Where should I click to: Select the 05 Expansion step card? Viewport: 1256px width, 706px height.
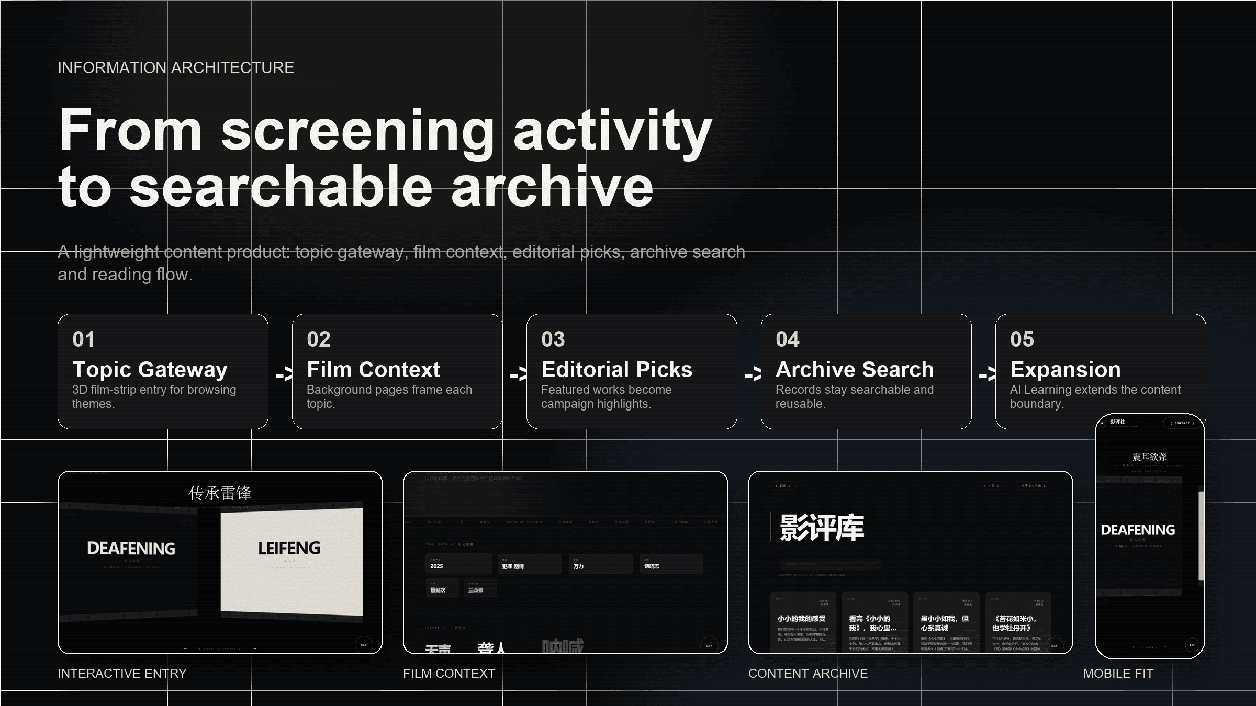tap(1101, 371)
